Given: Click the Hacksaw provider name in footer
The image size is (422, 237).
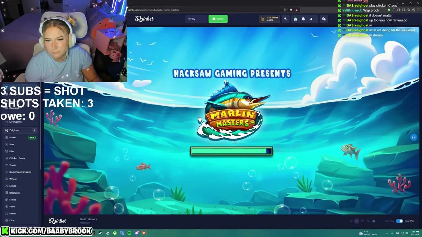Looking at the screenshot, I should 85,223.
